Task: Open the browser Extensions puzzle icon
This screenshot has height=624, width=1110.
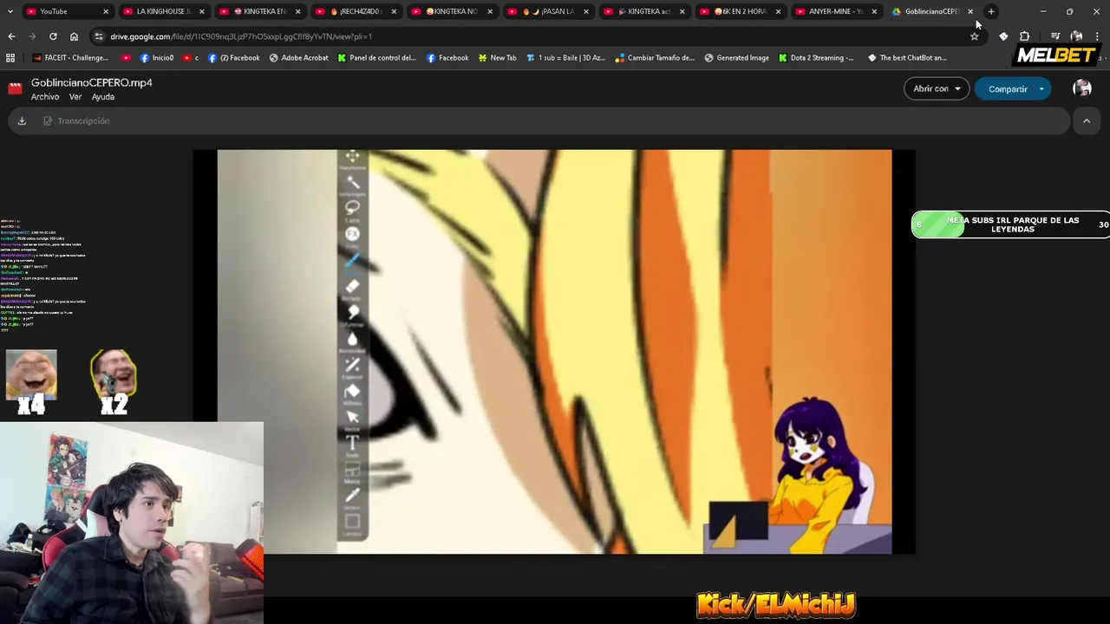Action: pyautogui.click(x=1024, y=36)
